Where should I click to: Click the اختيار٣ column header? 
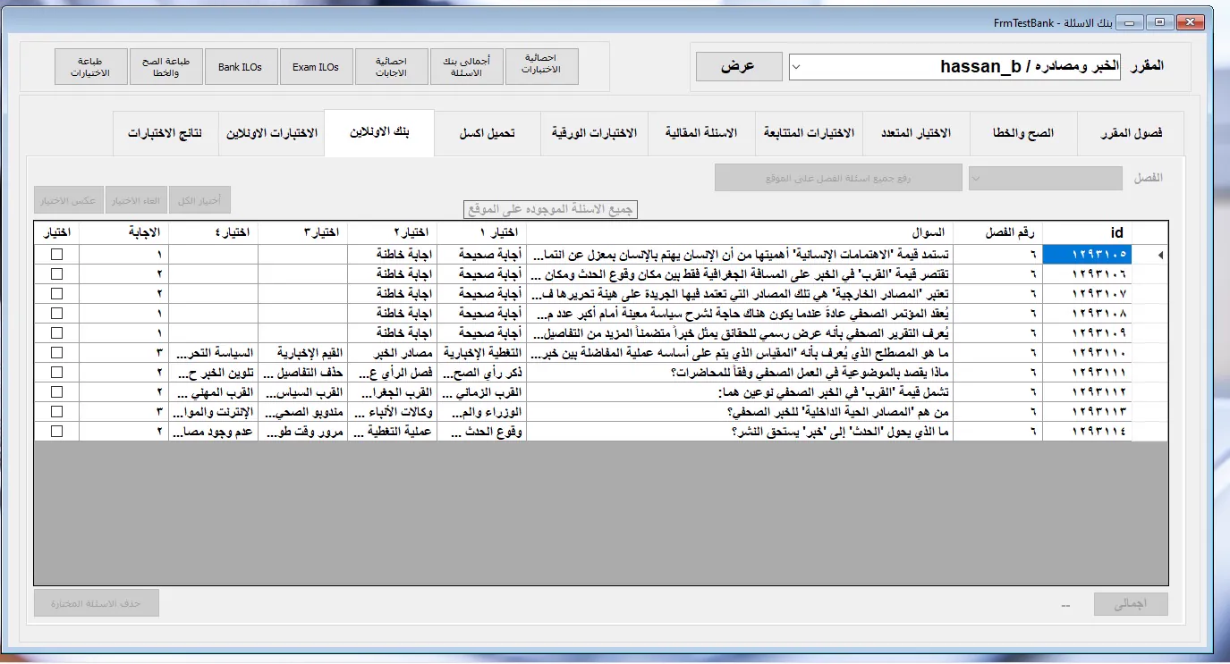coord(302,232)
